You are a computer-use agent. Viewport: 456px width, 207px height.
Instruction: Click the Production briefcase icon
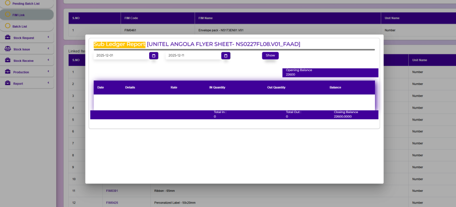pyautogui.click(x=8, y=72)
